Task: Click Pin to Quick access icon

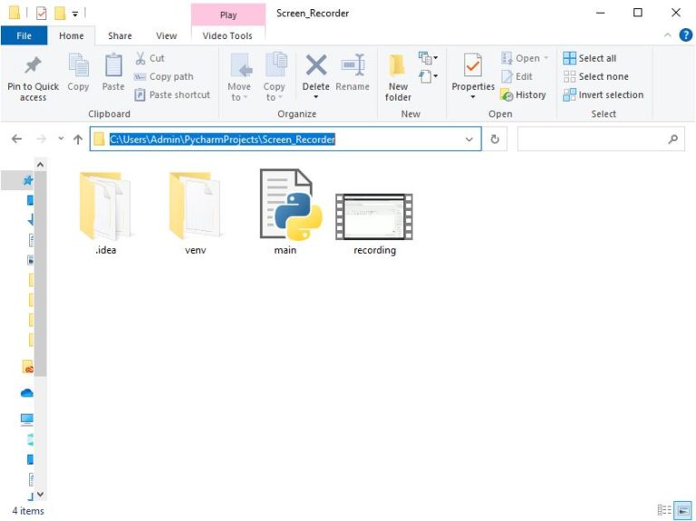Action: (33, 65)
